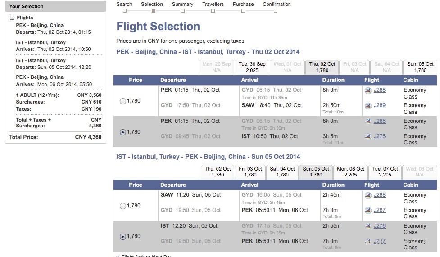
Task: Go to the Search step
Action: pos(124,5)
